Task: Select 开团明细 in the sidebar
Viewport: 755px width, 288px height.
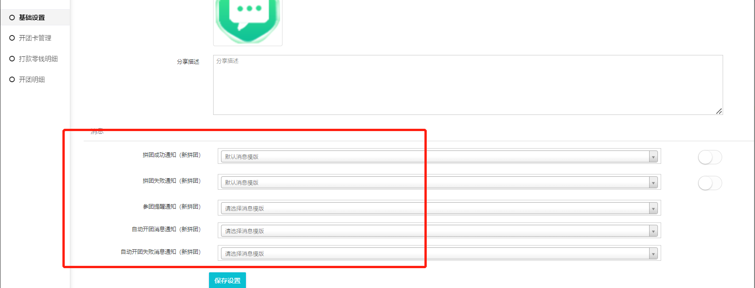Action: [x=32, y=79]
